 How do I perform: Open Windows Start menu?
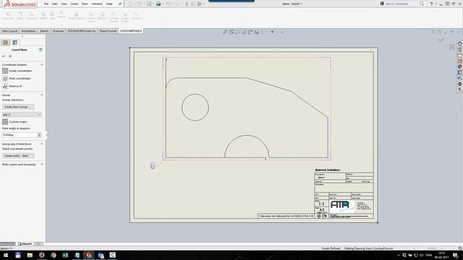pyautogui.click(x=6, y=255)
